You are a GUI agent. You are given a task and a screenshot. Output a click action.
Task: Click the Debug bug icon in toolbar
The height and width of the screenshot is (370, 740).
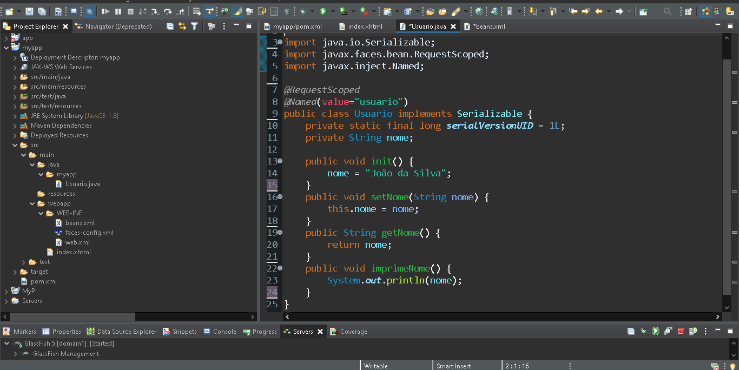point(302,11)
